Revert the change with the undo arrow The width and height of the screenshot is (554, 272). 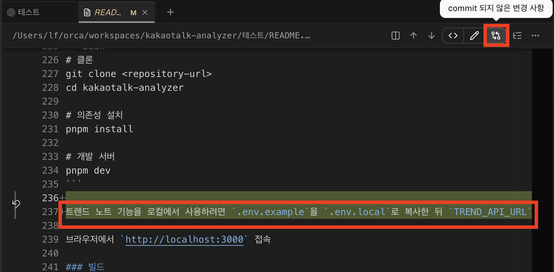click(16, 204)
